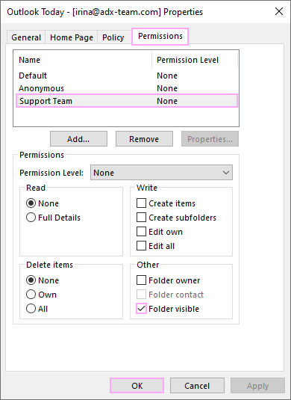This screenshot has height=400, width=291.
Task: Switch to the General tab
Action: tap(26, 37)
